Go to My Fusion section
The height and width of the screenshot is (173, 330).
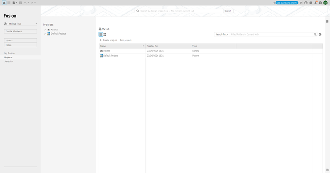[10, 53]
